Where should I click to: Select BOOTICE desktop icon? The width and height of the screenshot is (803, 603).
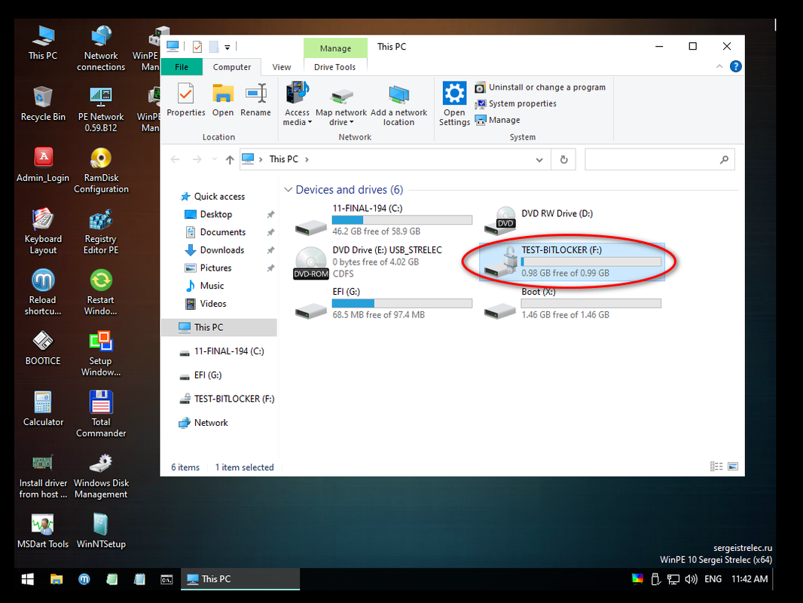pos(43,348)
